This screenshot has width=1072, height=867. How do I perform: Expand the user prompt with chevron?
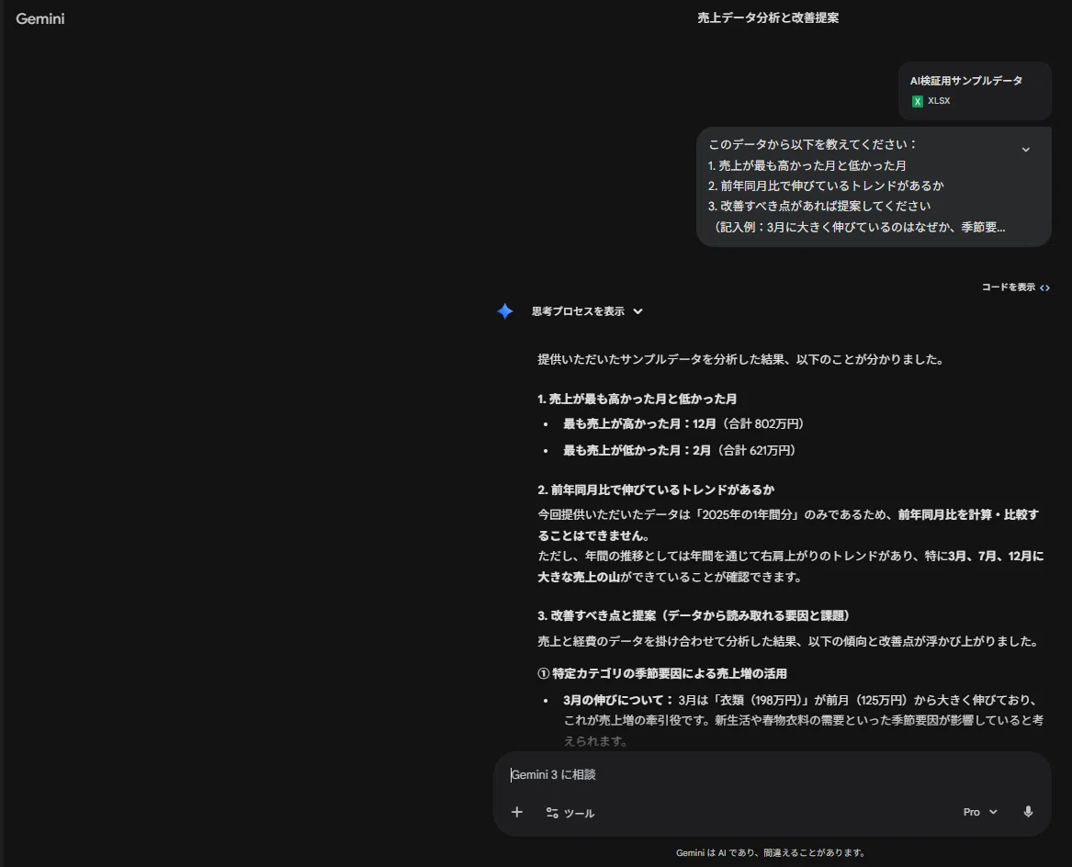click(x=1025, y=150)
